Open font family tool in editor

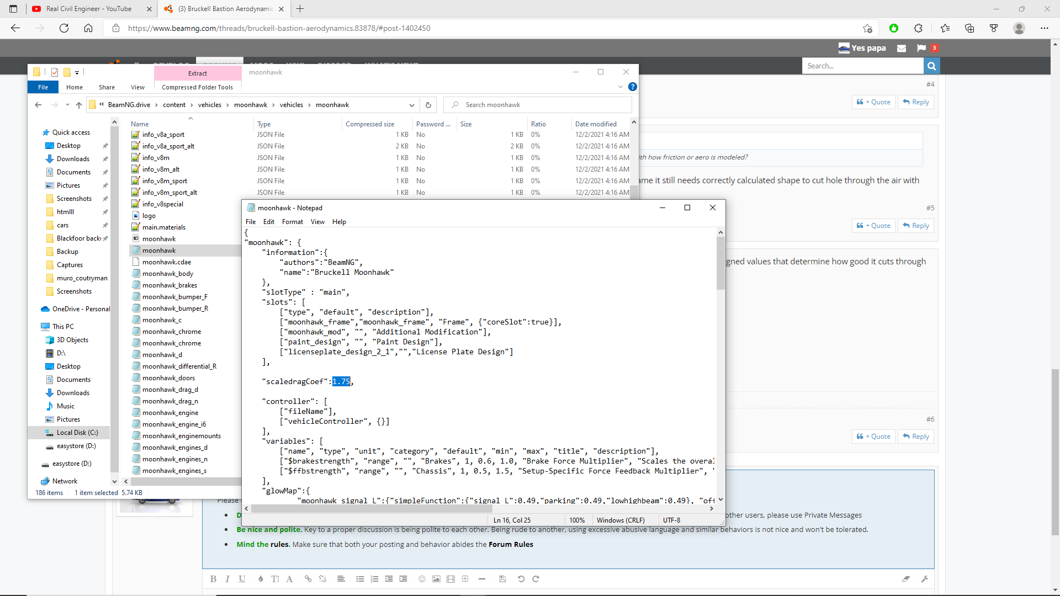tap(289, 579)
